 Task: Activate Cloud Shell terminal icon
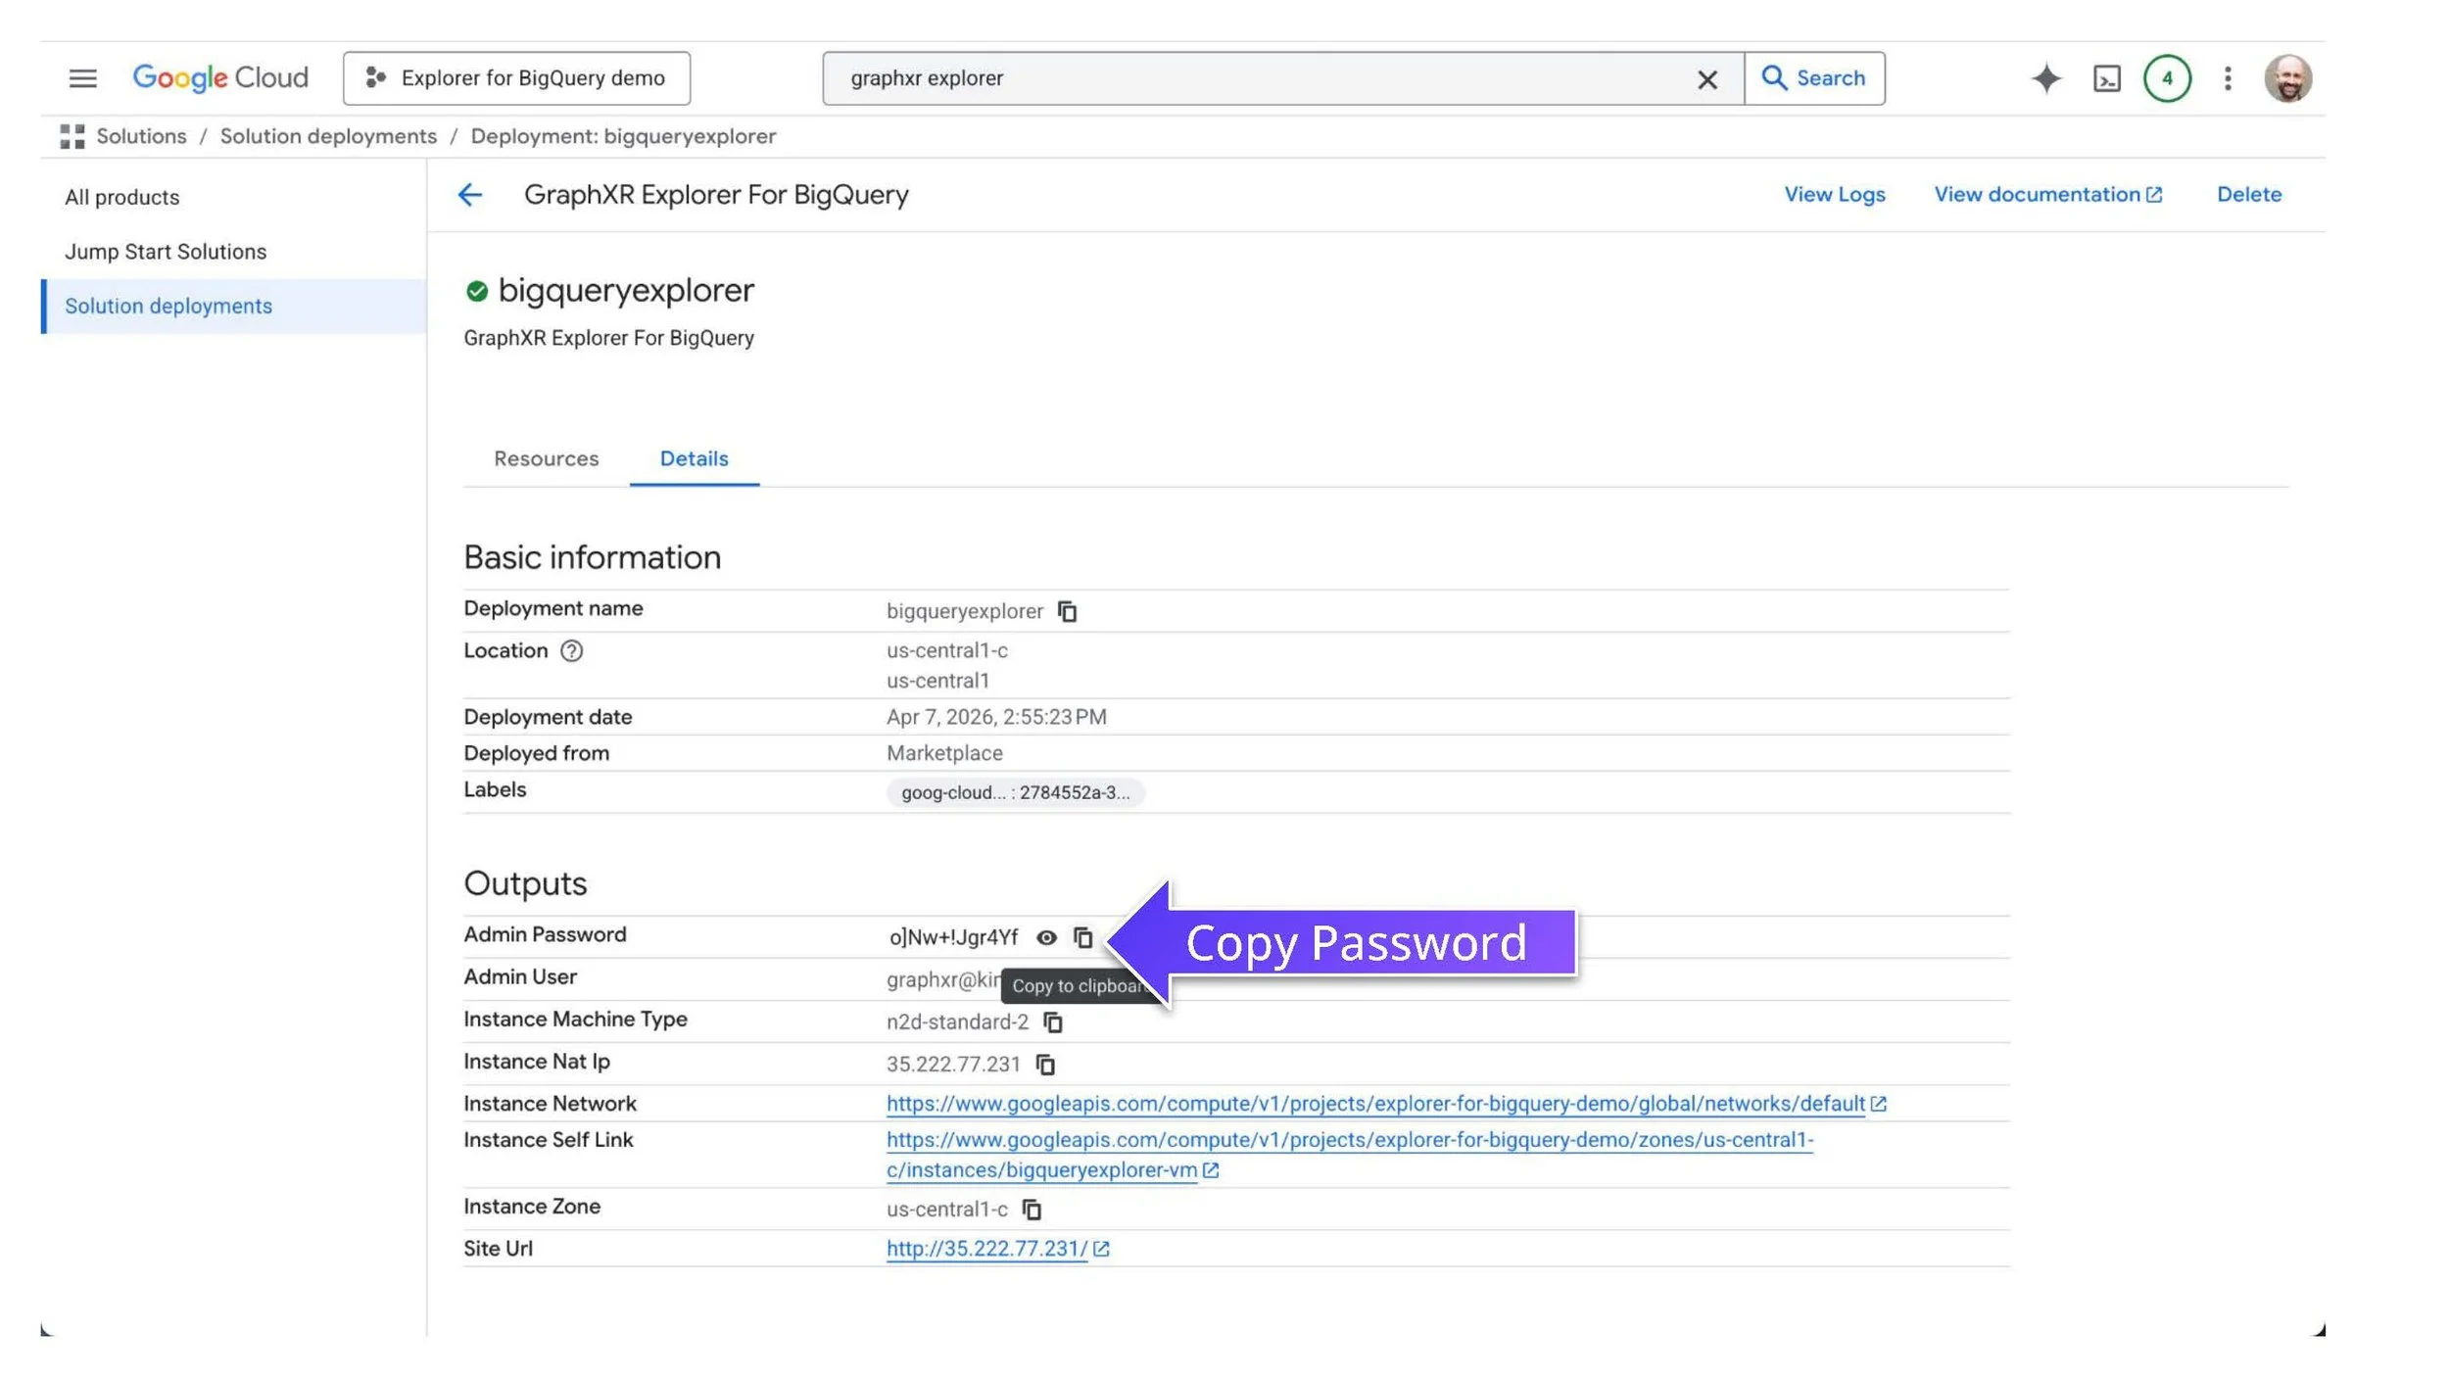2106,78
